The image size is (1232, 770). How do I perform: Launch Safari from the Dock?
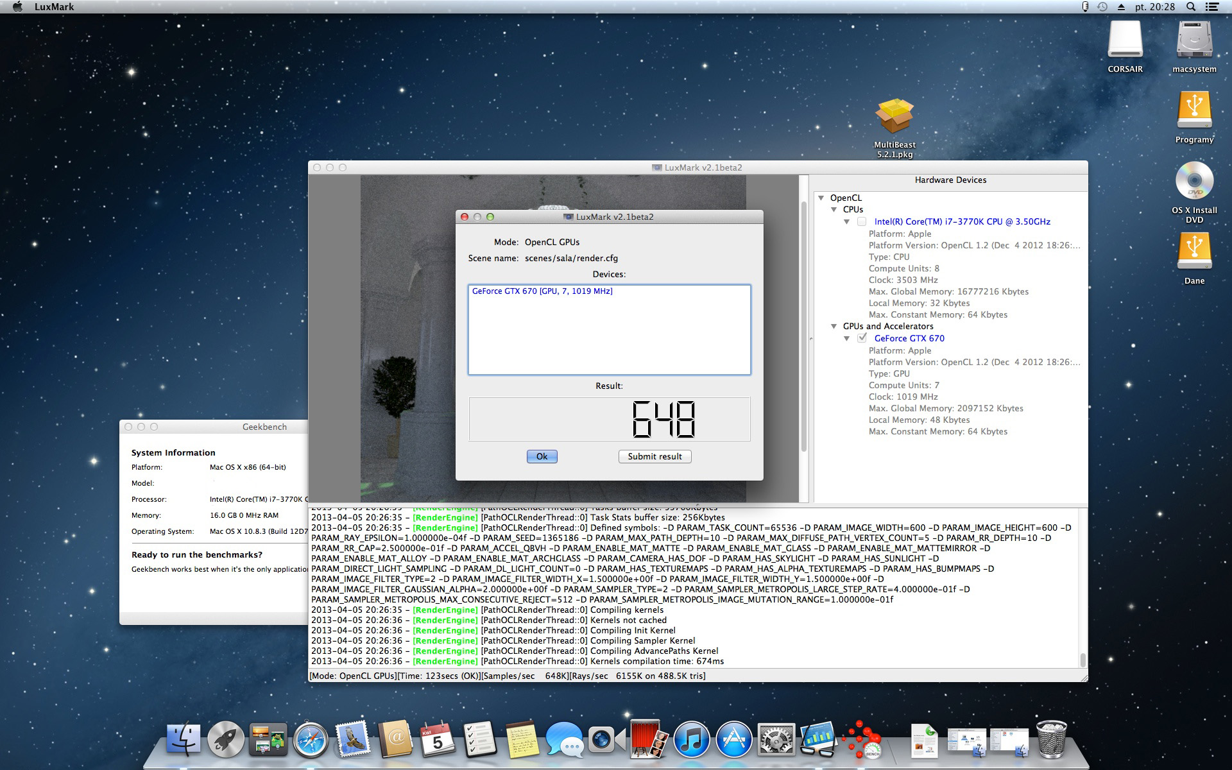(x=311, y=740)
